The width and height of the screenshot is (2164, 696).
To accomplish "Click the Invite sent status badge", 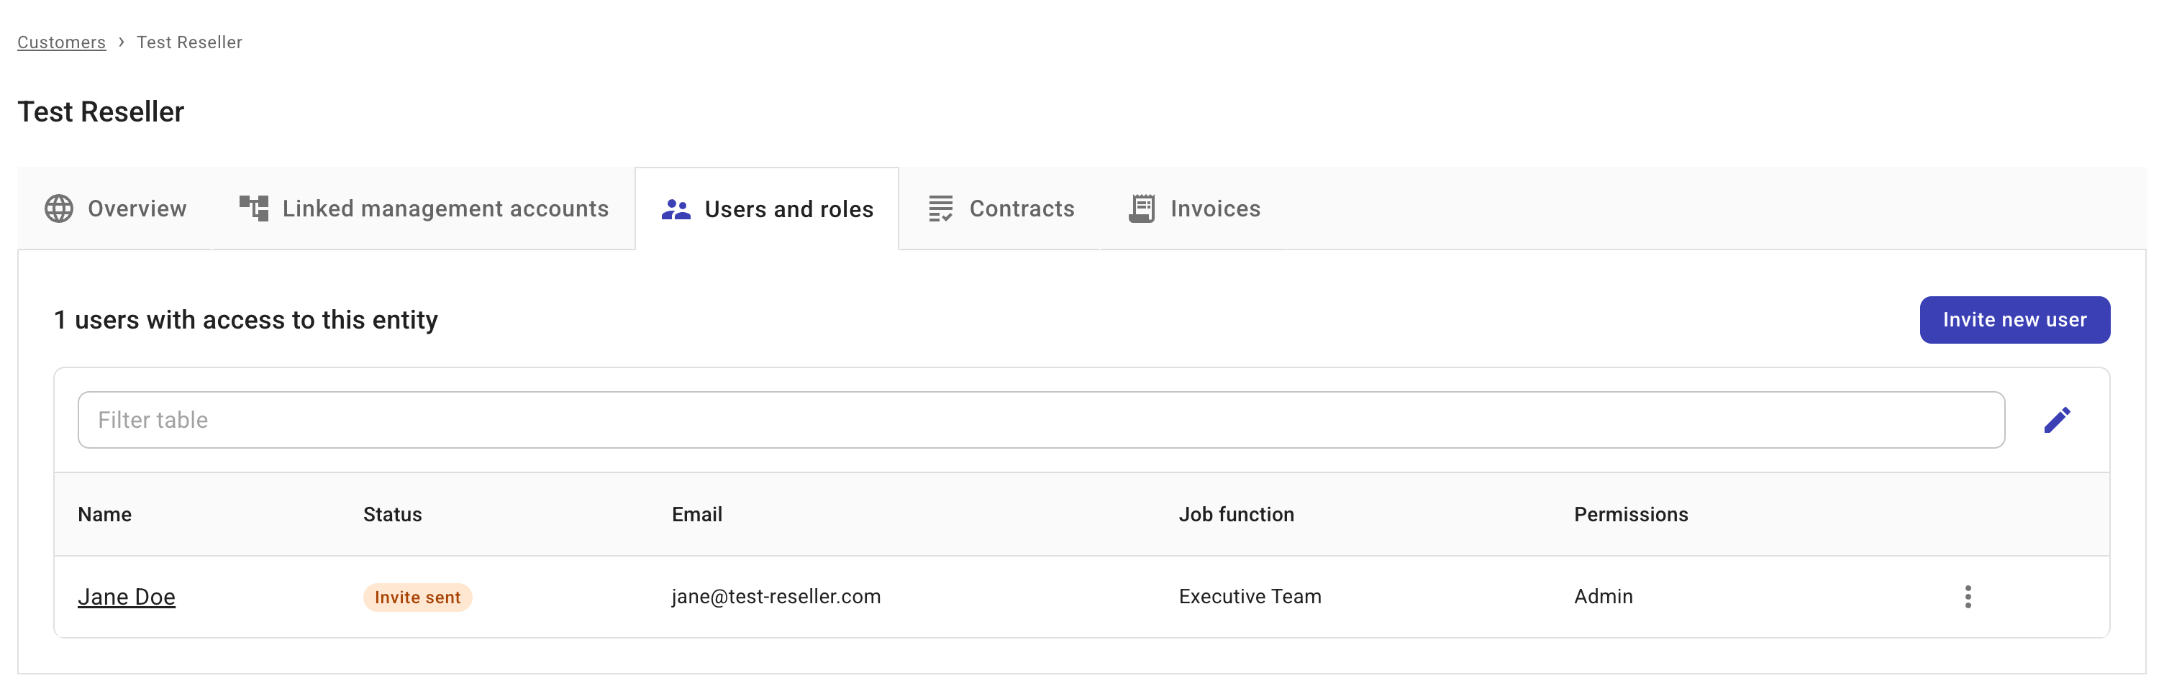I will [x=417, y=597].
